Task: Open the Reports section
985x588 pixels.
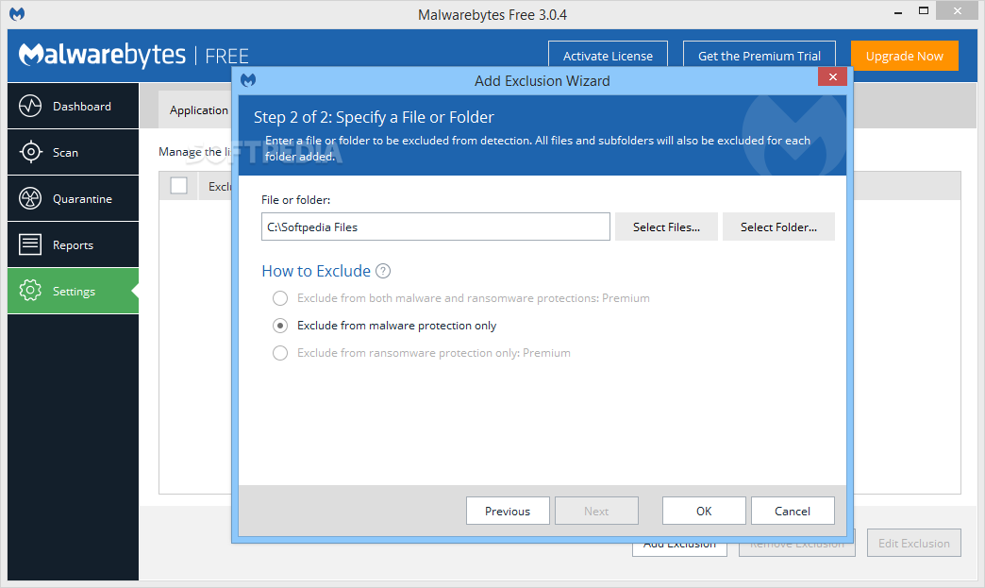Action: coord(73,245)
